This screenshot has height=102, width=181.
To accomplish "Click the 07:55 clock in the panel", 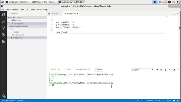I will (x=161, y=2).
